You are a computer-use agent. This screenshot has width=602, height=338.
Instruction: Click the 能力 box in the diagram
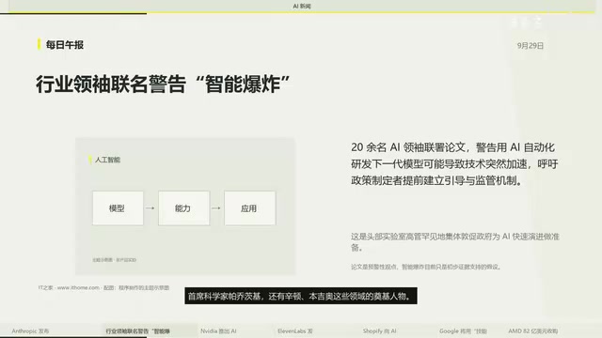(184, 208)
